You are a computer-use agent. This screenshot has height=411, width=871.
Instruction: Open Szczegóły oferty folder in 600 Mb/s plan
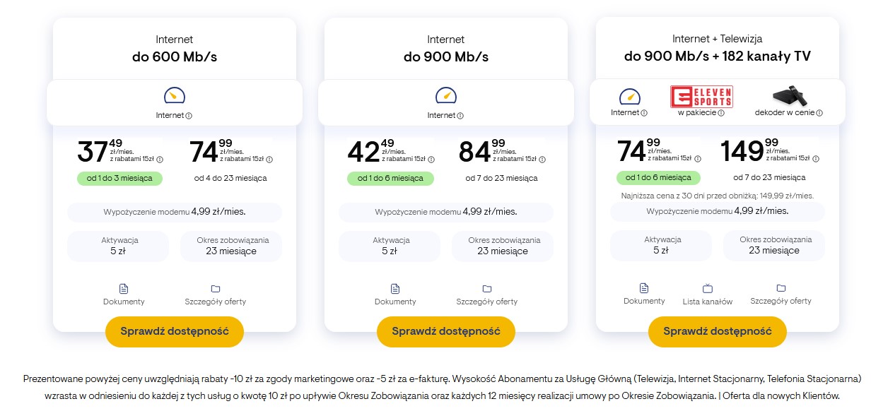216,289
